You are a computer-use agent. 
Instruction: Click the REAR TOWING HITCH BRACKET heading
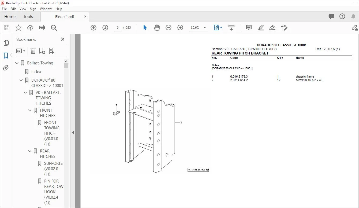[240, 53]
